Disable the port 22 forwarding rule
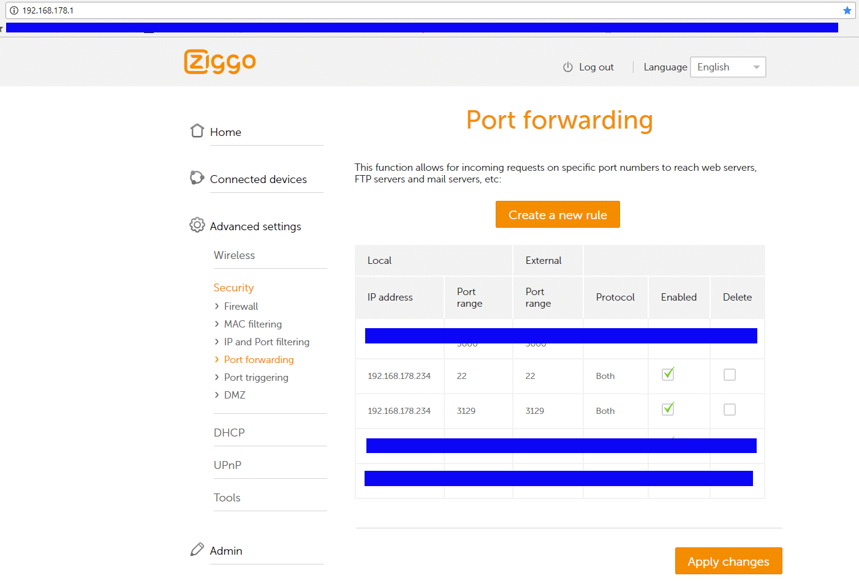The height and width of the screenshot is (581, 859). pyautogui.click(x=668, y=375)
